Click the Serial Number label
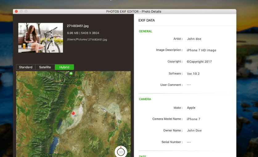Image resolution: width=258 pixels, height=157 pixels. click(172, 142)
